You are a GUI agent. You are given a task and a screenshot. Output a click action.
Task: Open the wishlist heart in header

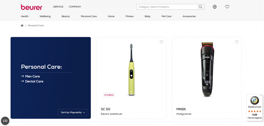(227, 7)
